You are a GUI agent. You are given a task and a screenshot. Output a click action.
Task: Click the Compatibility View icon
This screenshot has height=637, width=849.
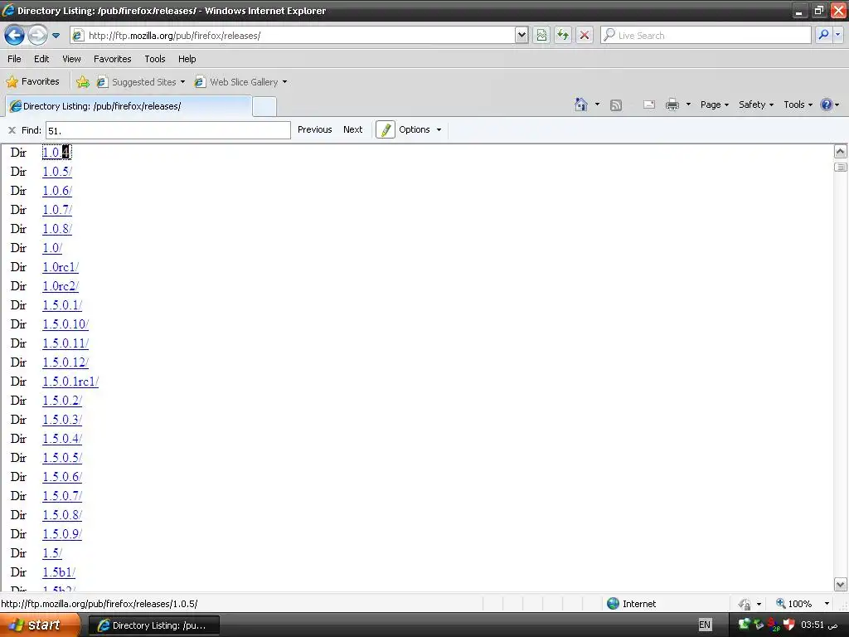point(541,36)
